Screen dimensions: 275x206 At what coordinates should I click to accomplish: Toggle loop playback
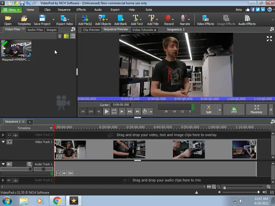[114, 111]
